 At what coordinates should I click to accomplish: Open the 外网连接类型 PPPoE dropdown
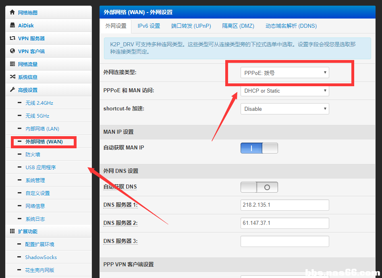click(284, 73)
